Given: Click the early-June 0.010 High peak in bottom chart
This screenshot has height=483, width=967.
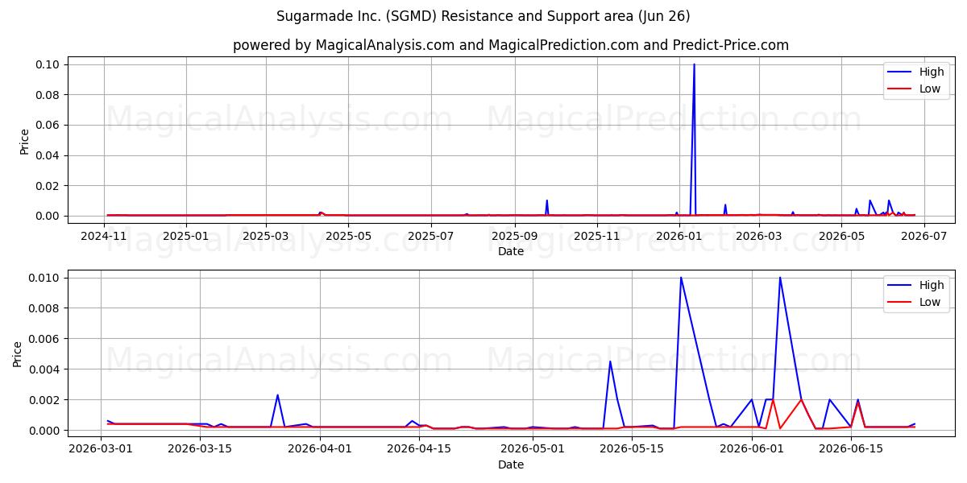Looking at the screenshot, I should [779, 278].
